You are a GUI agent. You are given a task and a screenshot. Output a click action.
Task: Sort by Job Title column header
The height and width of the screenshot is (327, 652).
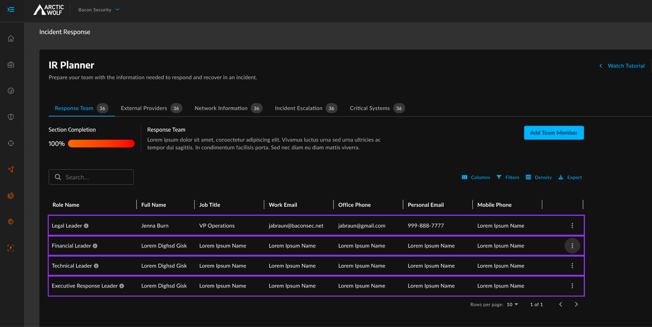[x=210, y=205]
